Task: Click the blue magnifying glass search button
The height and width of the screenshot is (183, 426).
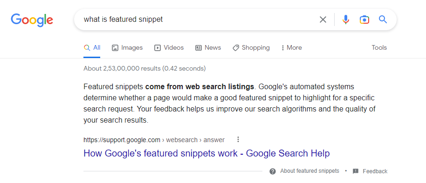Action: (383, 20)
